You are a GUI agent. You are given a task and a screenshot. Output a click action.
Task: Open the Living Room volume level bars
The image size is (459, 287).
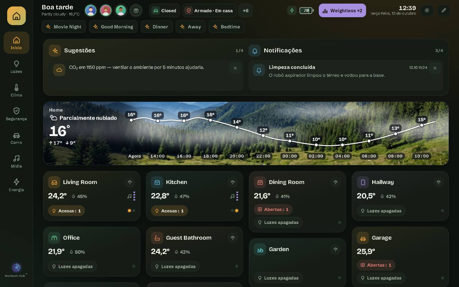click(134, 196)
